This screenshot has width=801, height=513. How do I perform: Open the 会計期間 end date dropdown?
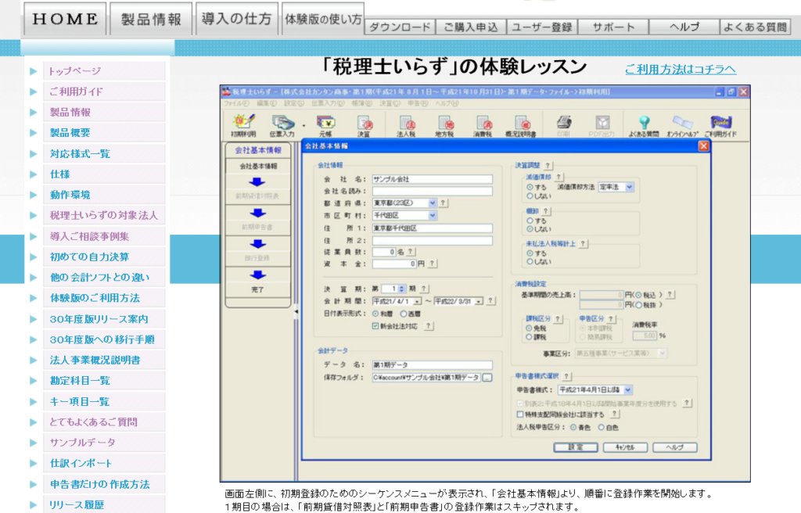point(479,301)
